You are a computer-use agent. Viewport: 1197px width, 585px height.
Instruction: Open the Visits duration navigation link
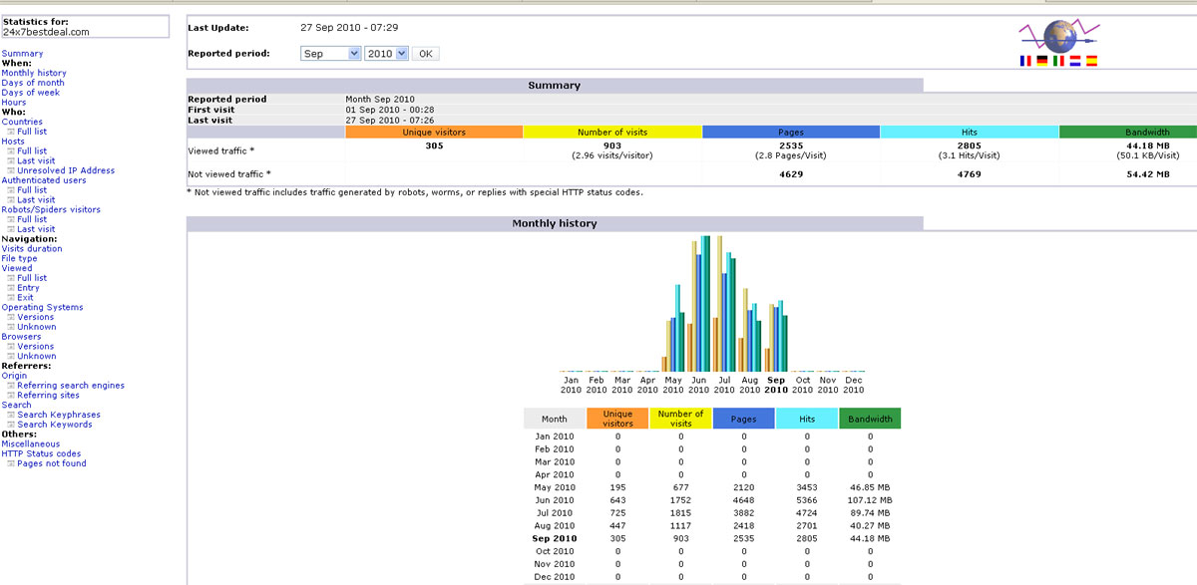tap(32, 249)
